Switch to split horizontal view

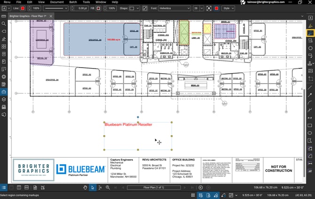pyautogui.click(x=26, y=188)
